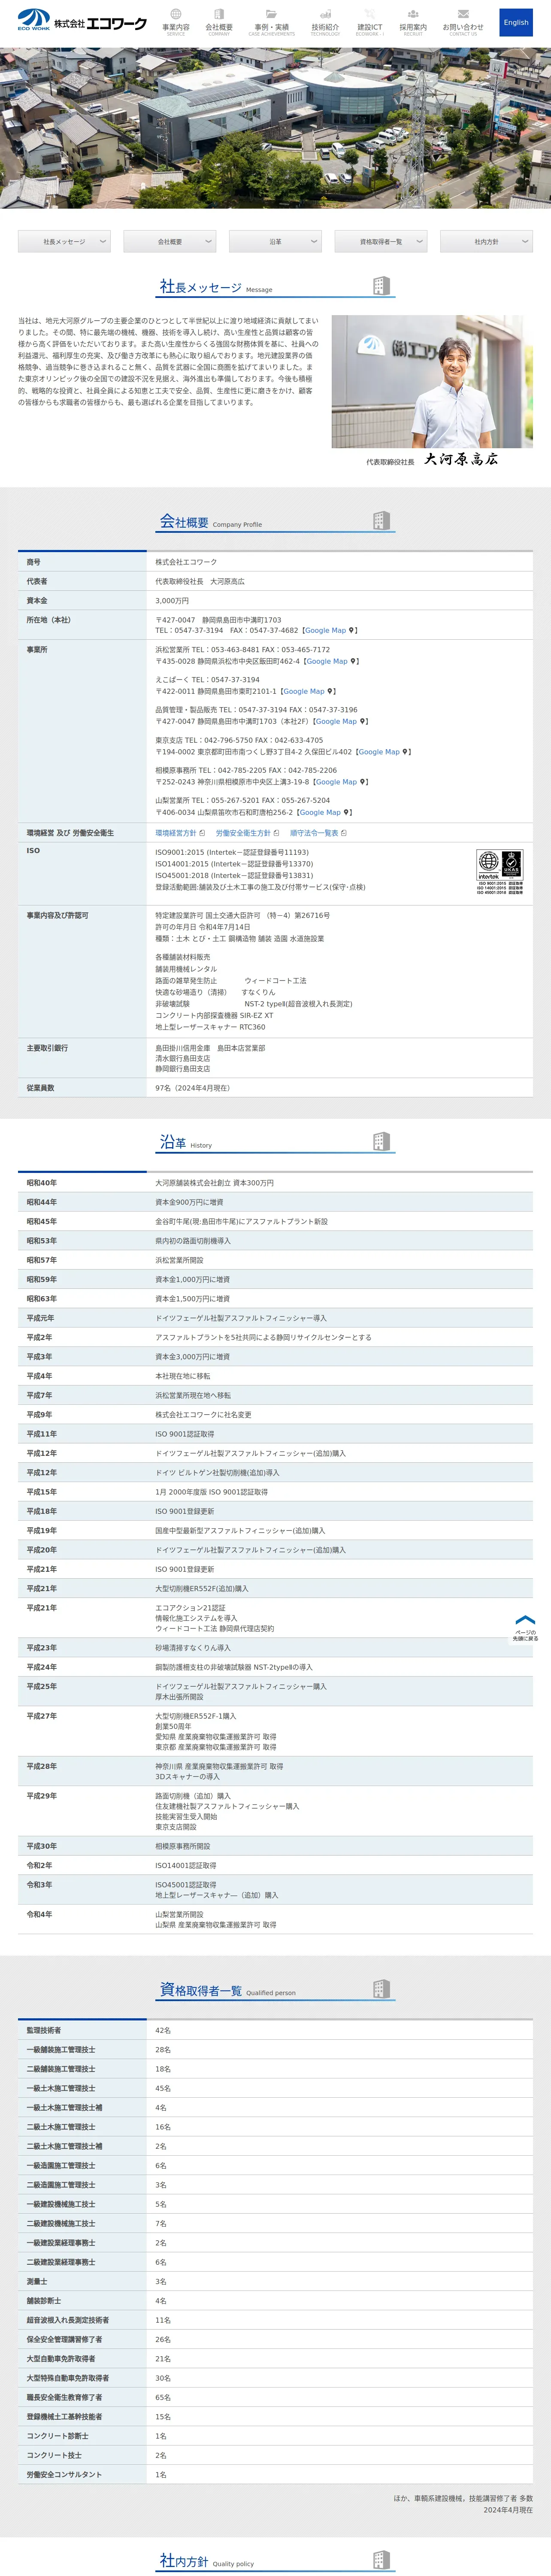The image size is (551, 2576).
Task: Expand the 社内方針 anchor dropdown
Action: (x=487, y=241)
